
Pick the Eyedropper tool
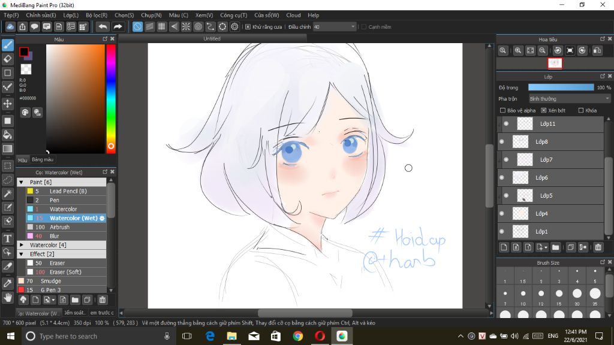tap(7, 283)
